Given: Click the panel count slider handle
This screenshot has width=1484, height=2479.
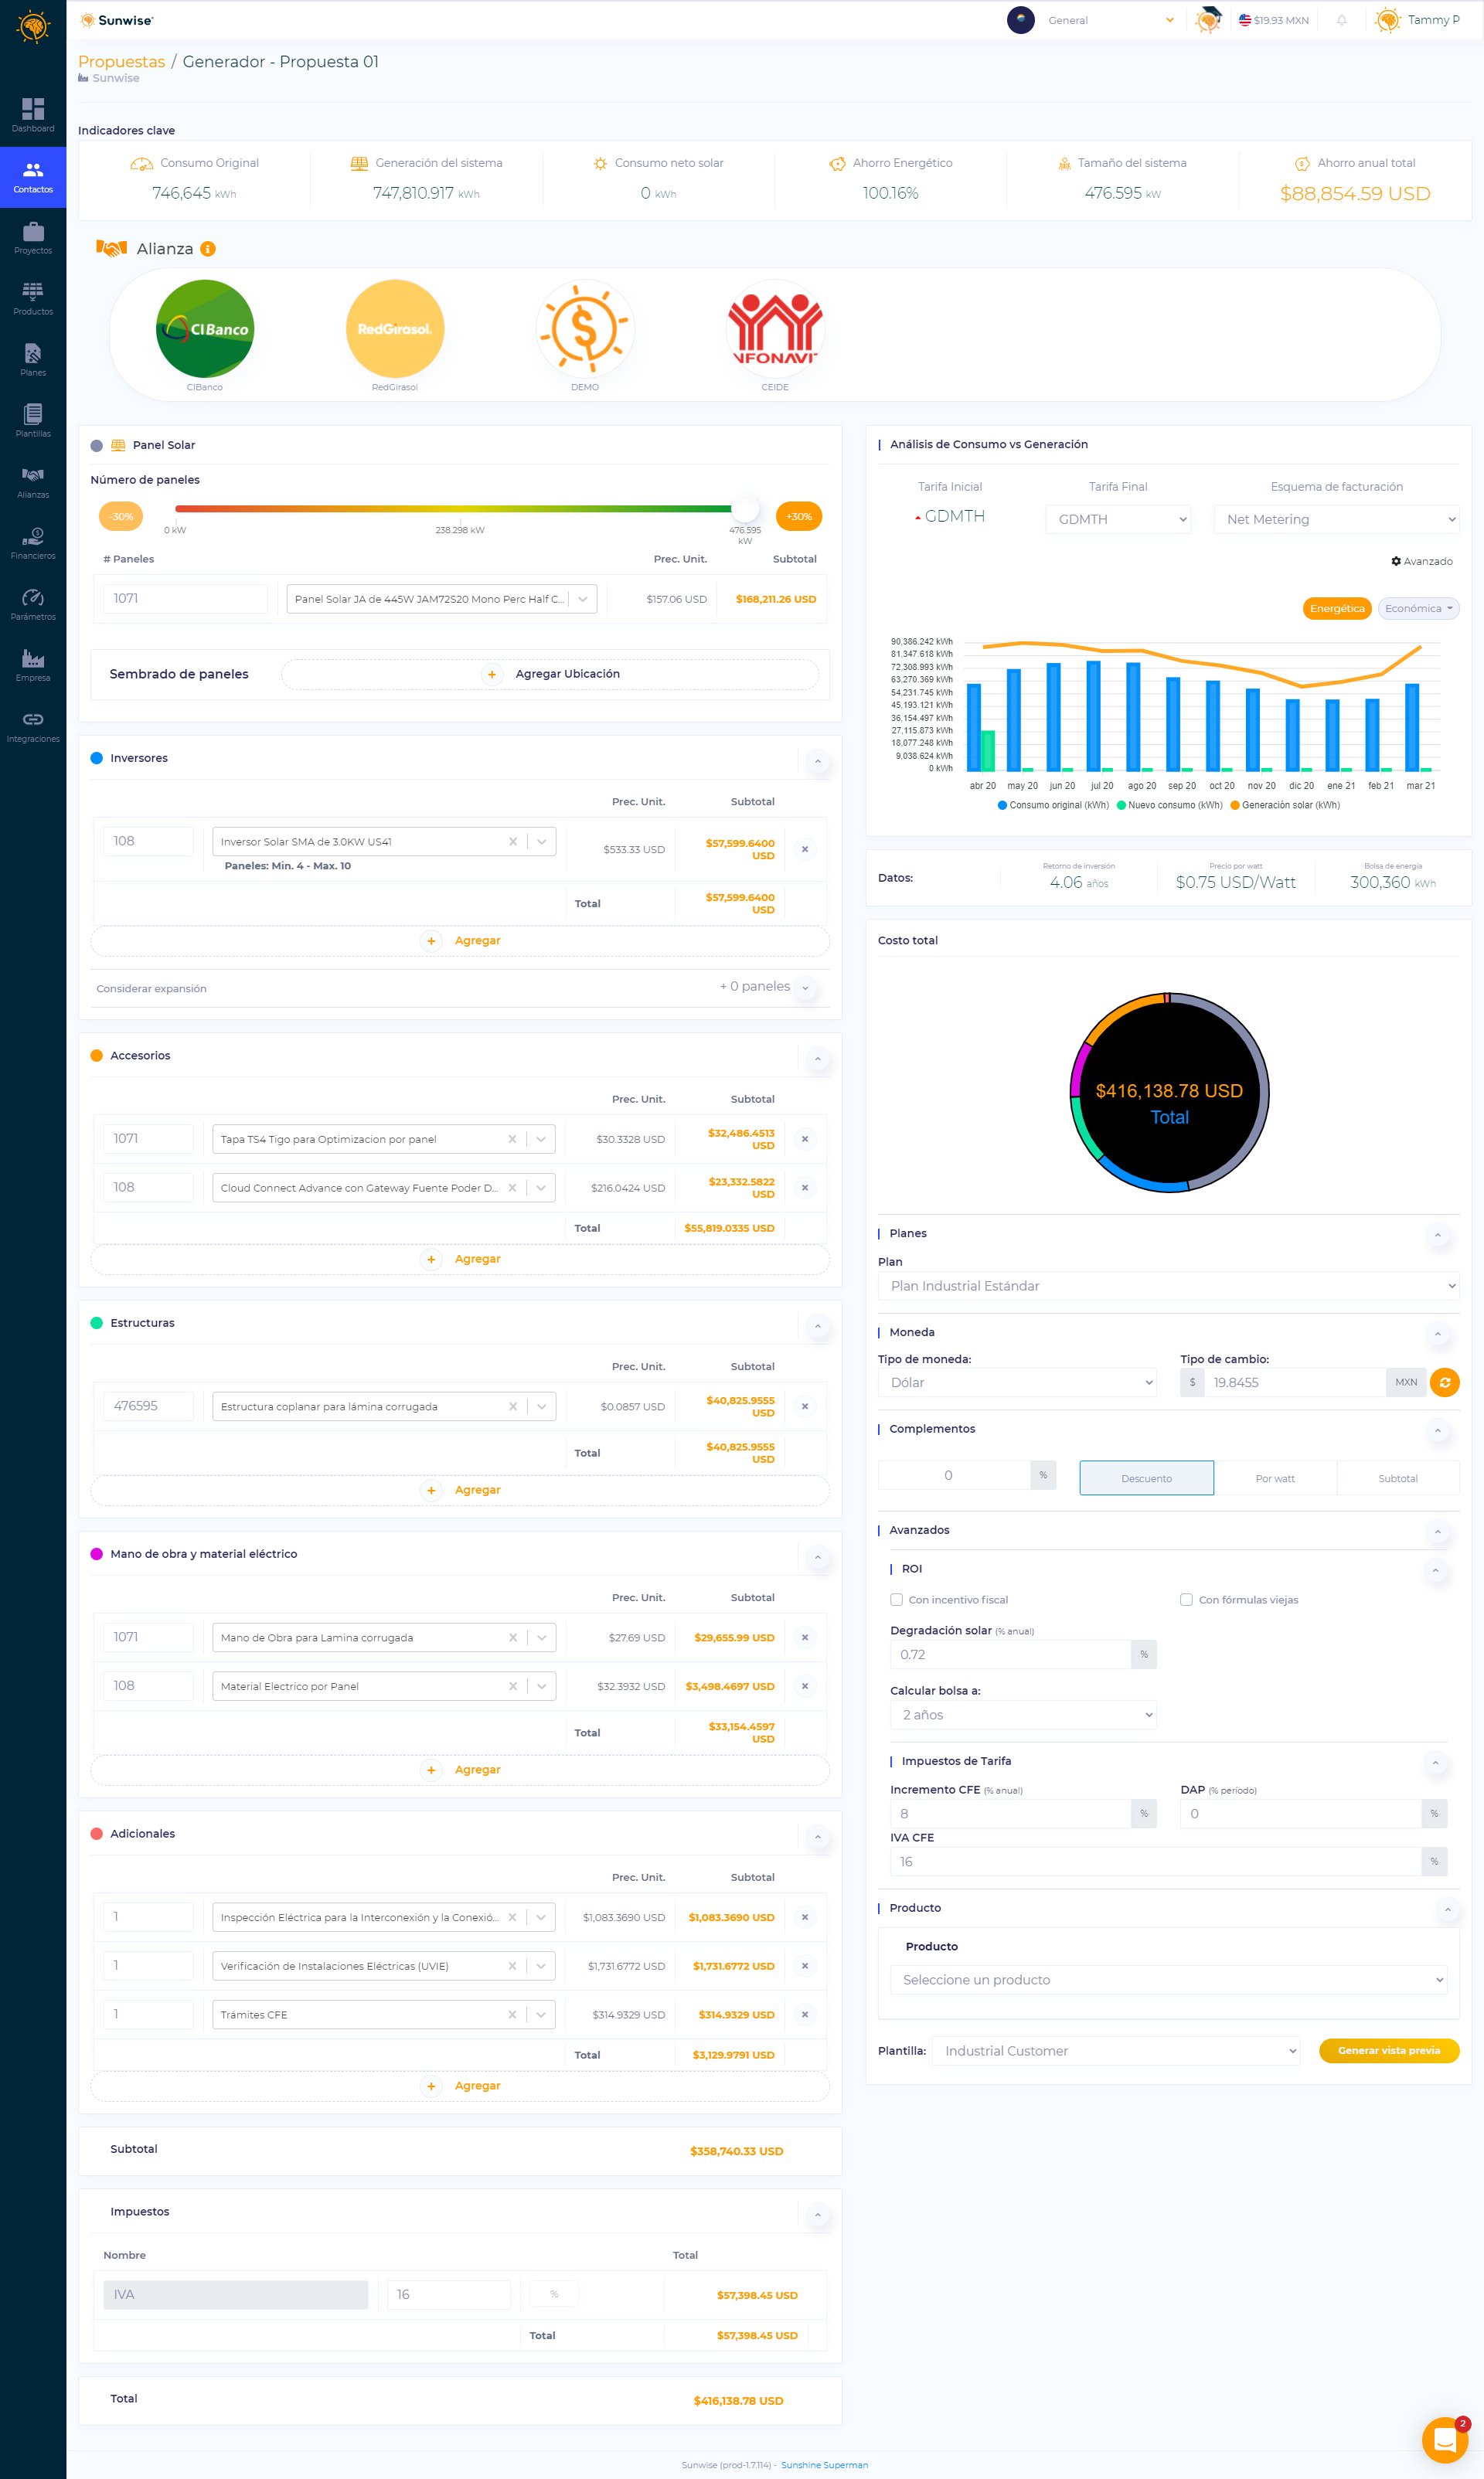Looking at the screenshot, I should click(744, 508).
